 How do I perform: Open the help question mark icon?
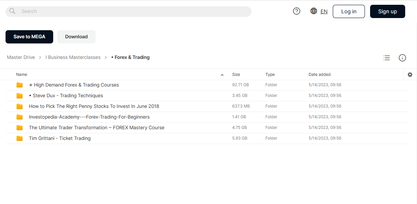pos(297,11)
